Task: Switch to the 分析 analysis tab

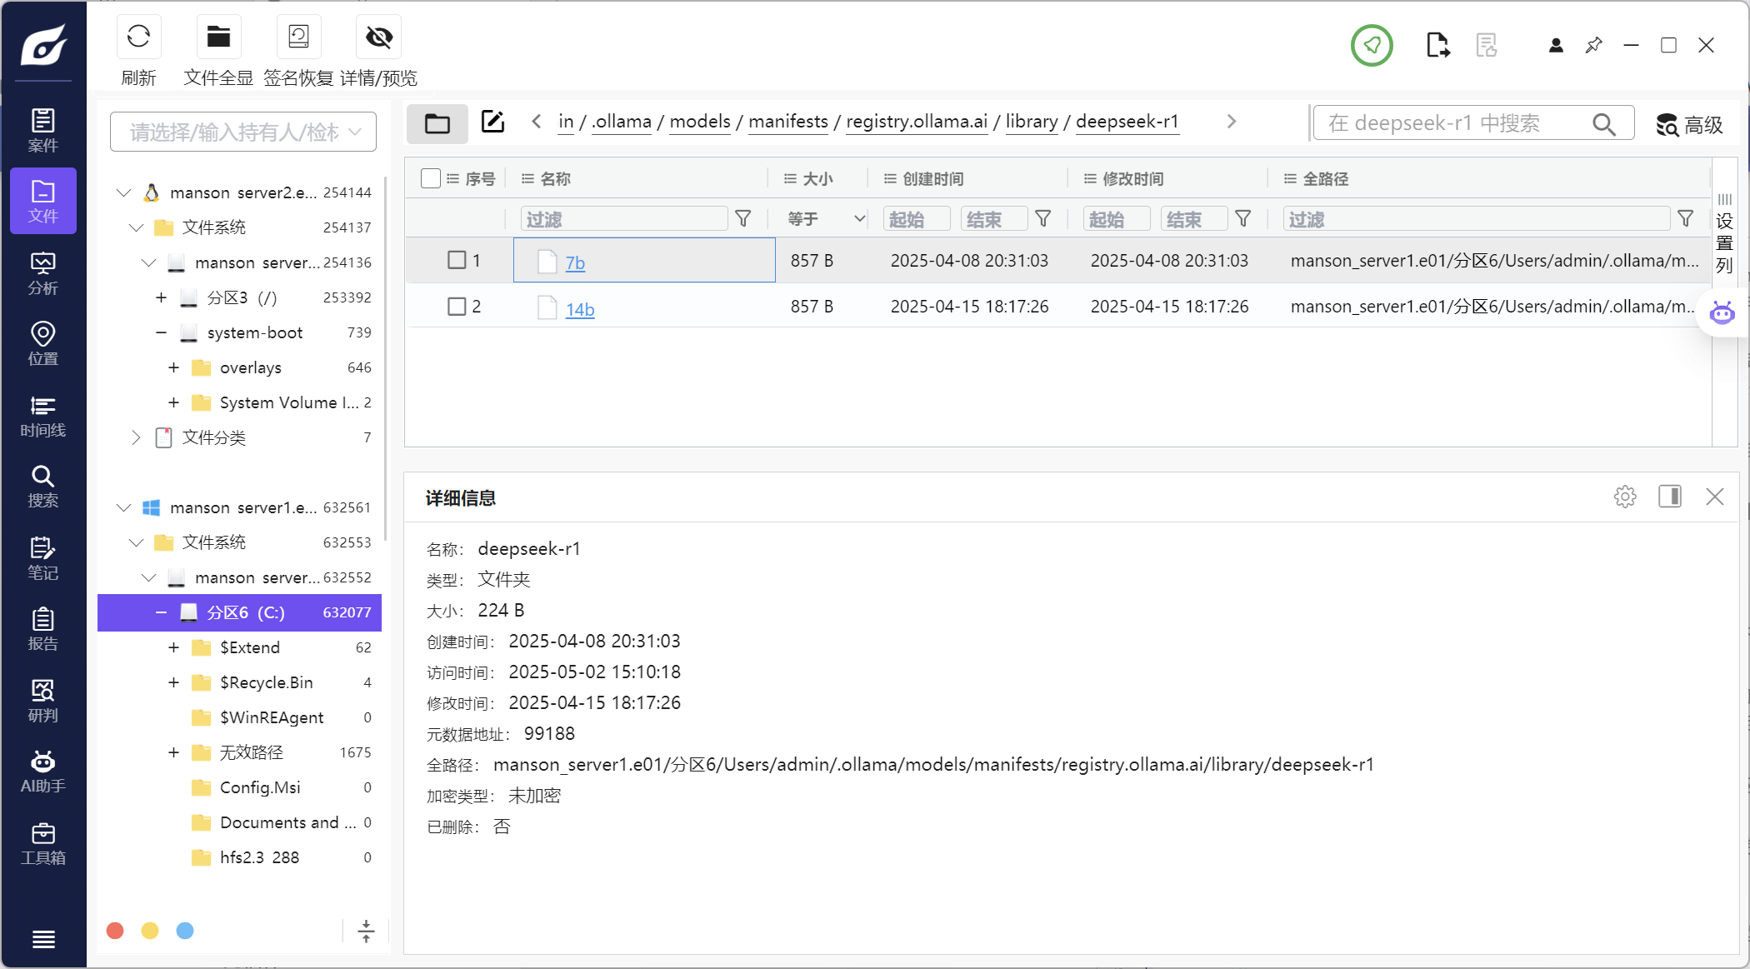Action: (x=42, y=273)
